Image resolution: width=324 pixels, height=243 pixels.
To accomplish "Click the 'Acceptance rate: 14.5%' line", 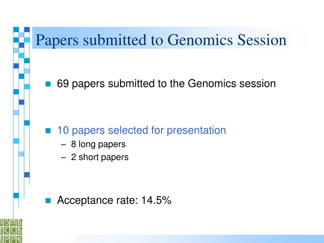I will 114,200.
